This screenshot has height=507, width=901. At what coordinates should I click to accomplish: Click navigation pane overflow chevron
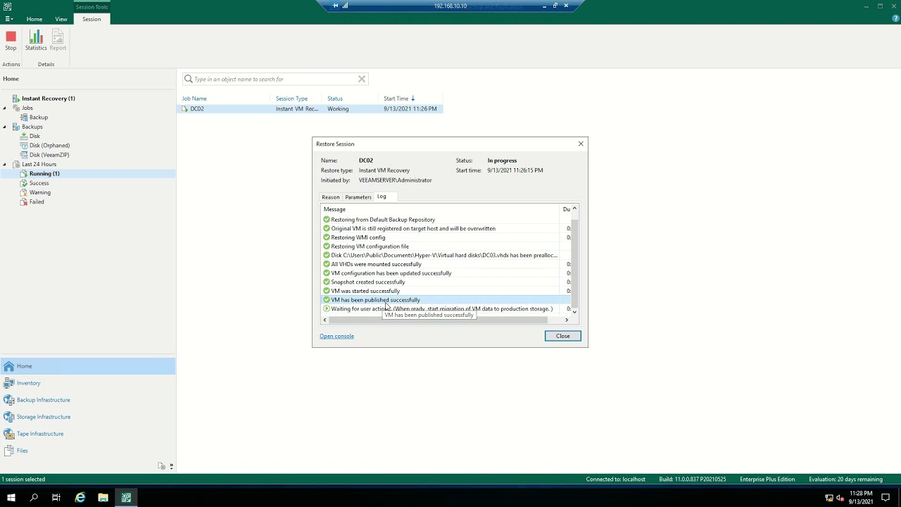coord(171,466)
